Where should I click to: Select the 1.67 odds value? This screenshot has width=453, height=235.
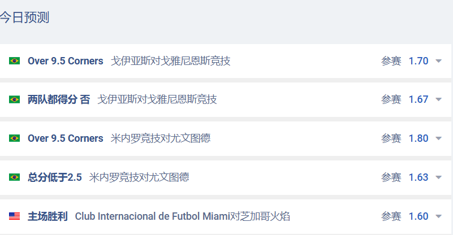click(x=419, y=99)
